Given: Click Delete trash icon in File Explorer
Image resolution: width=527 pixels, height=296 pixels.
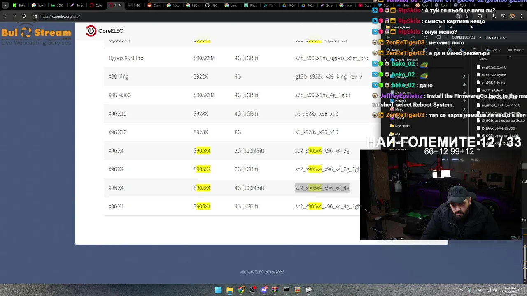Looking at the screenshot, I should (474, 50).
